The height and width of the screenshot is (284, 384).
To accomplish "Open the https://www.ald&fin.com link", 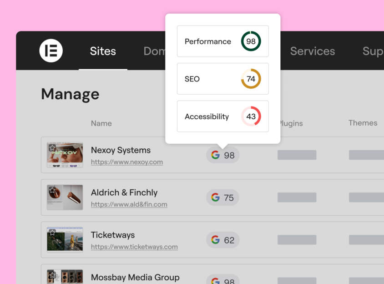I will click(x=129, y=205).
